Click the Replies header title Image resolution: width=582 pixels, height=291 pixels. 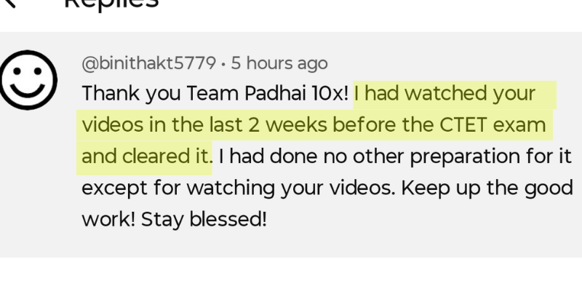pyautogui.click(x=111, y=4)
